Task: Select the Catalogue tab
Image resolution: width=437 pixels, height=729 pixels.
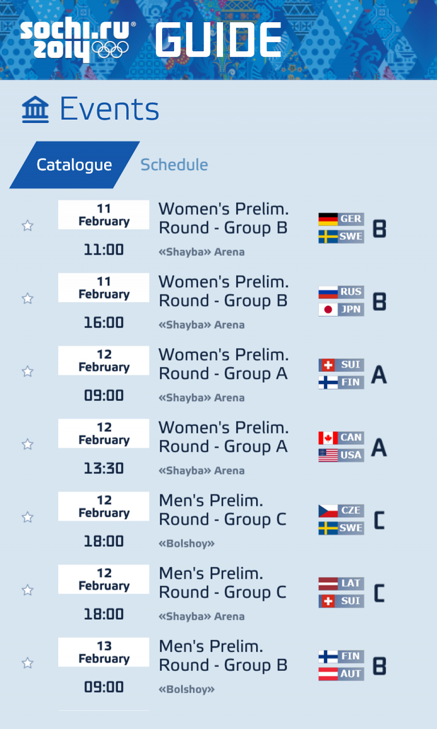Action: (74, 165)
